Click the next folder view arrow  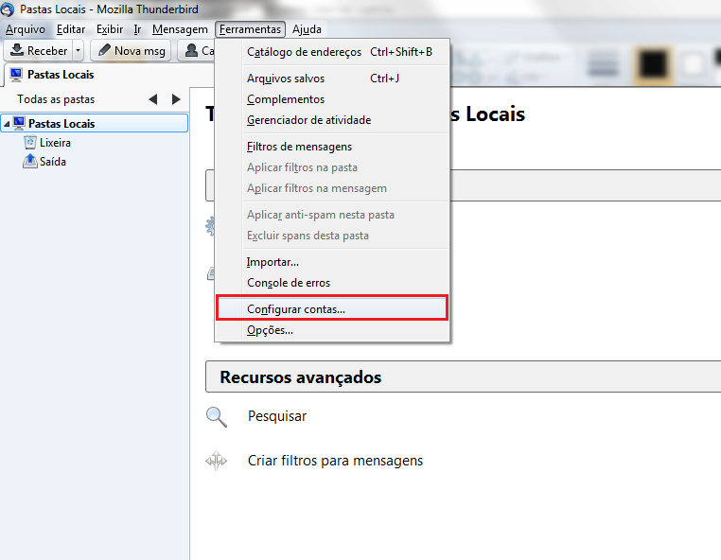coord(176,99)
